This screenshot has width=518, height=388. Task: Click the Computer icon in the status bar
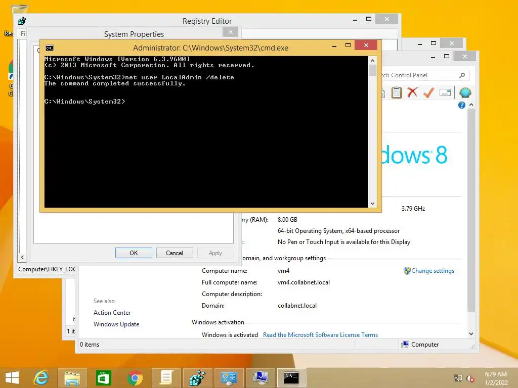click(405, 345)
